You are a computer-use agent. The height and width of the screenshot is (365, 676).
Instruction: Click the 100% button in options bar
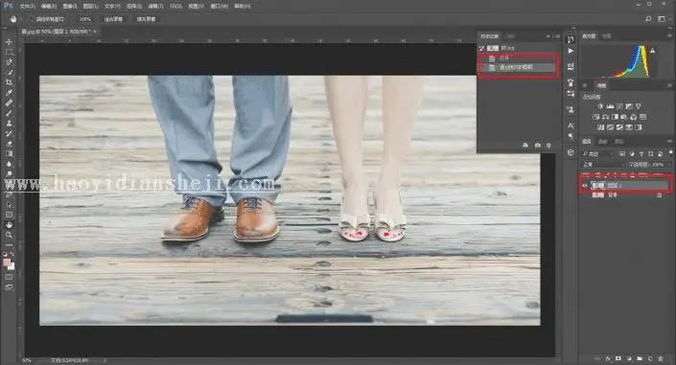pos(85,19)
